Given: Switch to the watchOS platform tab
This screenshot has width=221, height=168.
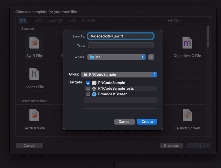Looking at the screenshot, I should point(55,20).
